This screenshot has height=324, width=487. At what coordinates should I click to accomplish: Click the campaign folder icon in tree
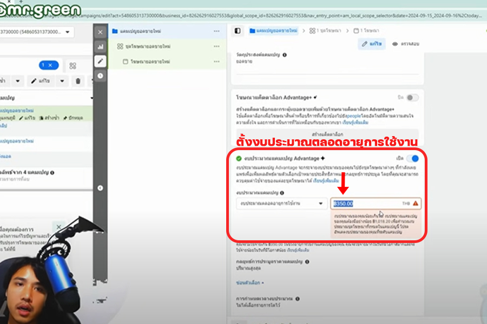tap(115, 31)
